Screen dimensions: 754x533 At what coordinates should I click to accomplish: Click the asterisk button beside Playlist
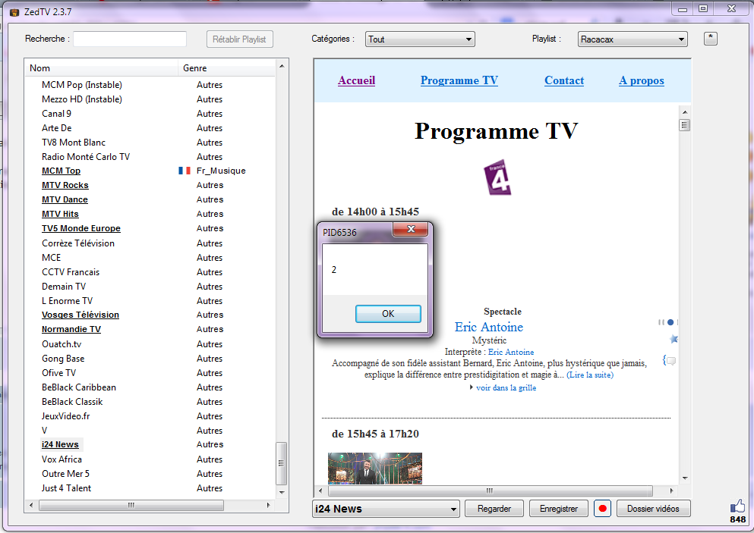[x=710, y=39]
